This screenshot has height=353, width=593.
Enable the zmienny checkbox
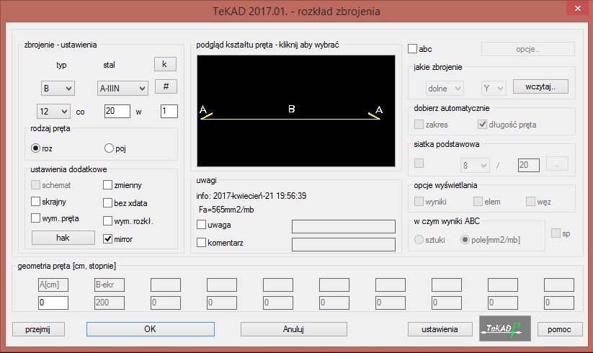pos(108,185)
